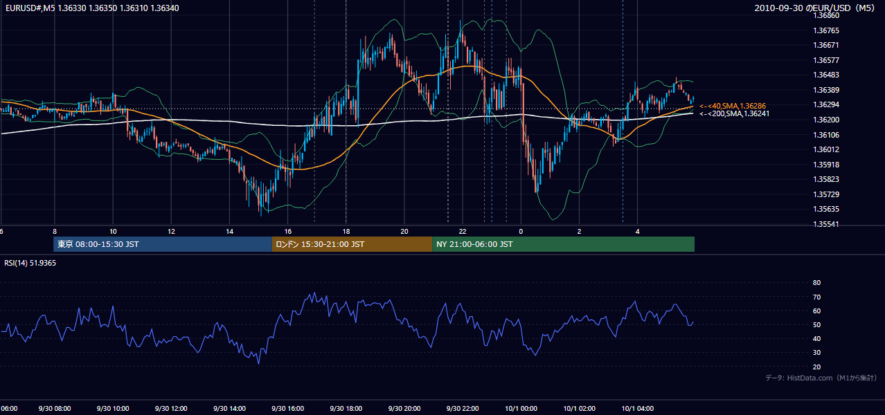Click the RSI 60 level label
The height and width of the screenshot is (415, 885).
click(816, 311)
